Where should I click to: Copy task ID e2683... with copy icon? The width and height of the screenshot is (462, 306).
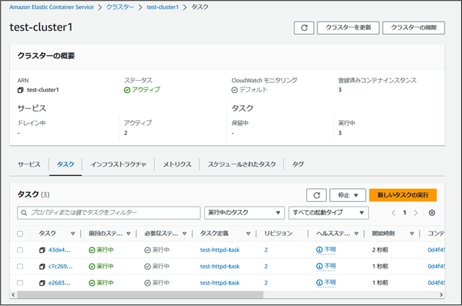[x=42, y=283]
